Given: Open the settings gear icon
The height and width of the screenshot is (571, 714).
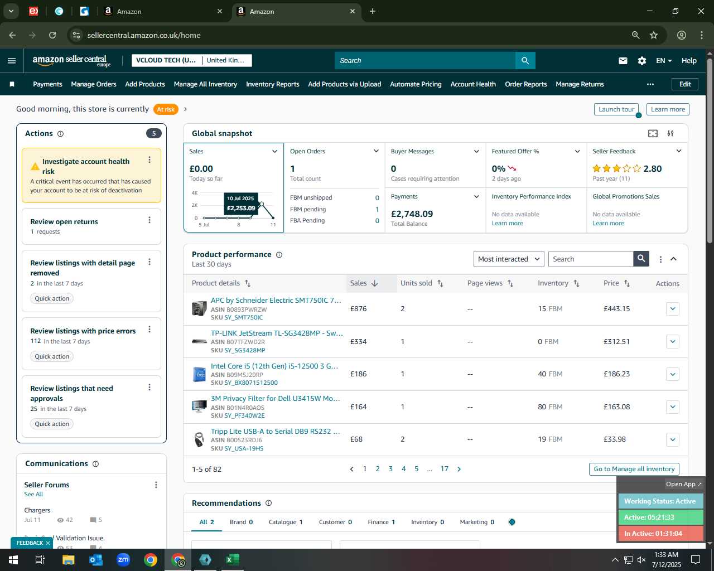Looking at the screenshot, I should click(x=642, y=61).
